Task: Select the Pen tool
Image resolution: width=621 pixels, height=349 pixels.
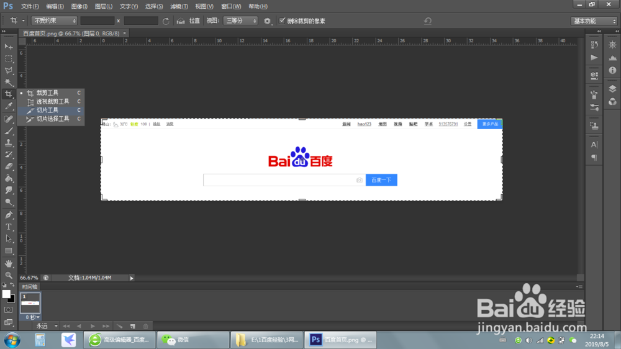Action: 8,215
